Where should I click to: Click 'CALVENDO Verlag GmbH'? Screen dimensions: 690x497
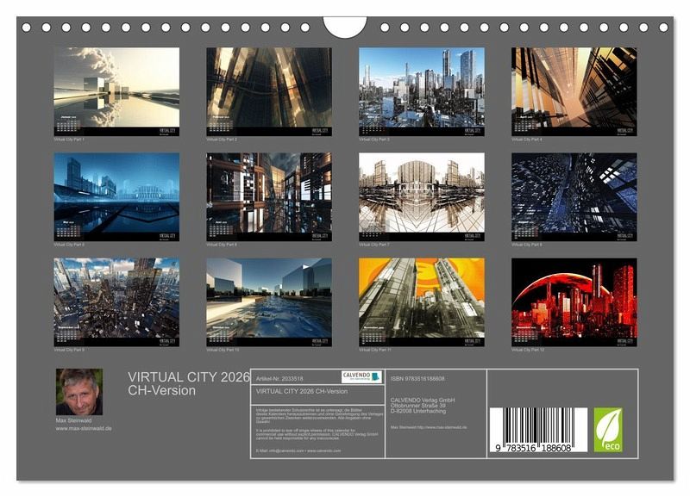[423, 400]
